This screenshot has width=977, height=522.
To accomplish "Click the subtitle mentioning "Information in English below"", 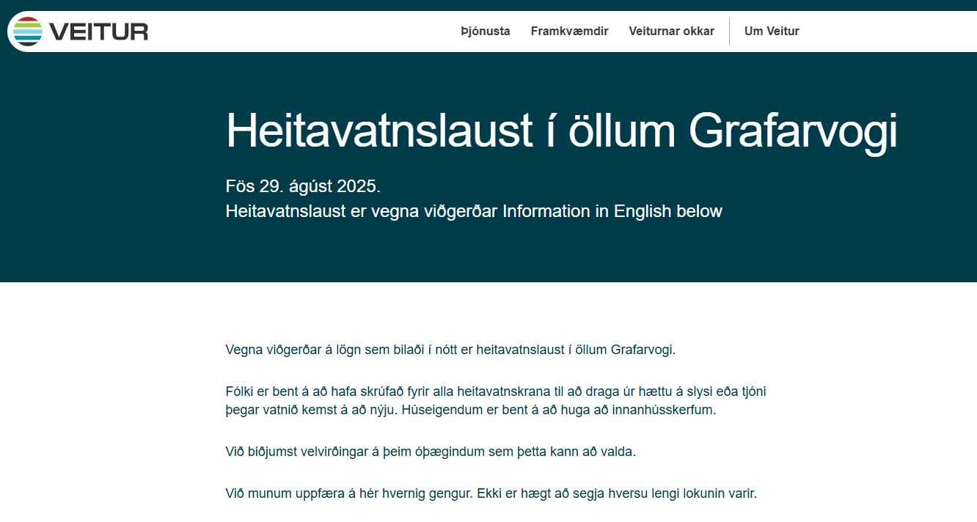I will click(474, 212).
